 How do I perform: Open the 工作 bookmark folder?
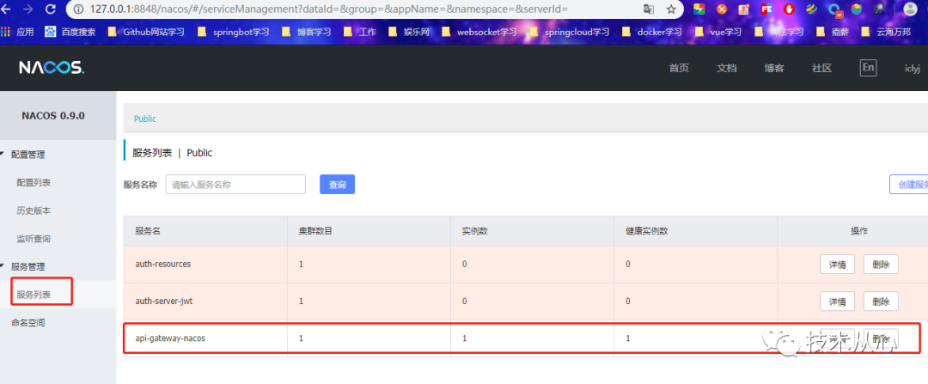360,32
